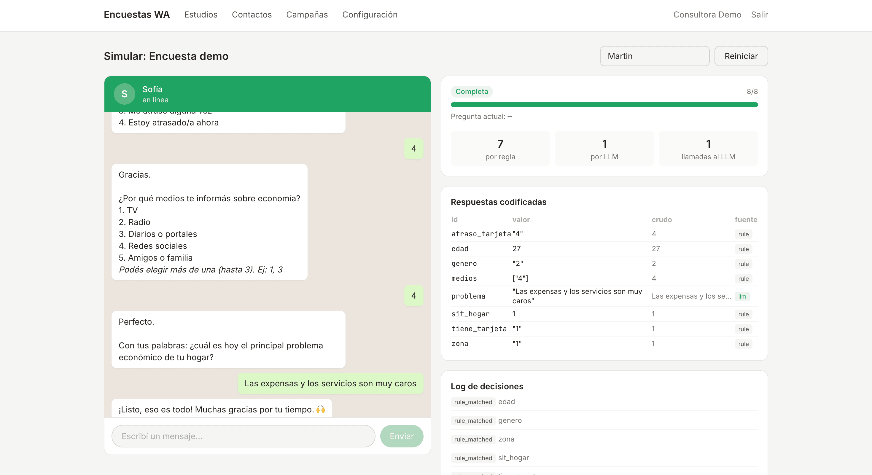
Task: Open Configuración in the navbar
Action: click(370, 15)
